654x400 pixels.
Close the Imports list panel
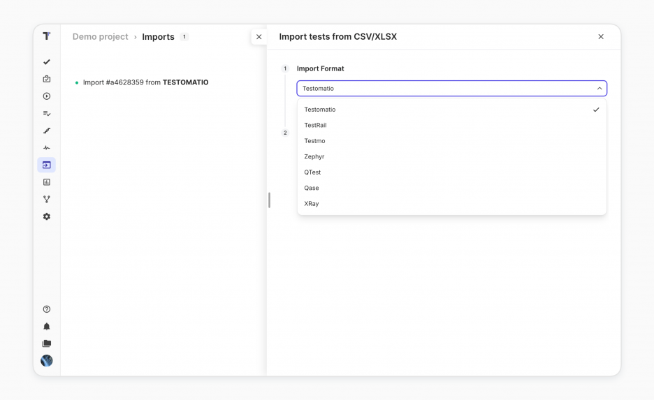pyautogui.click(x=259, y=37)
